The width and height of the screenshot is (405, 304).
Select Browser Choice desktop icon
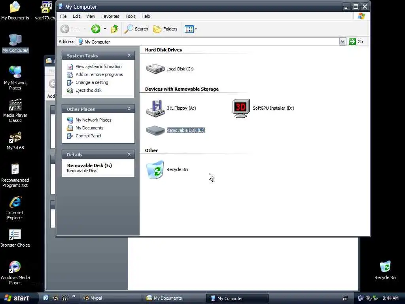tap(15, 238)
